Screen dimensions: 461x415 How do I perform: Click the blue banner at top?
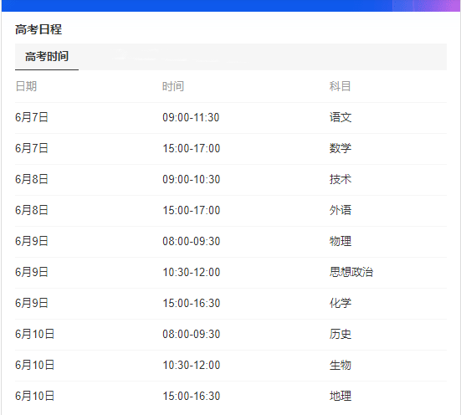pos(231,6)
